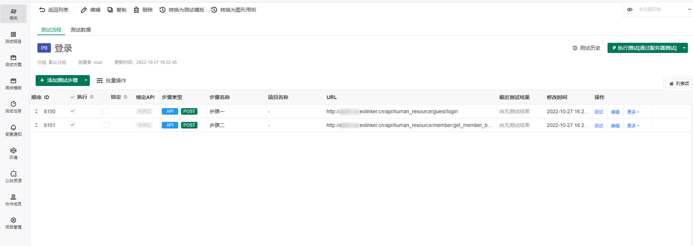
Task: Open 更多 menu for step 8151
Action: 633,126
